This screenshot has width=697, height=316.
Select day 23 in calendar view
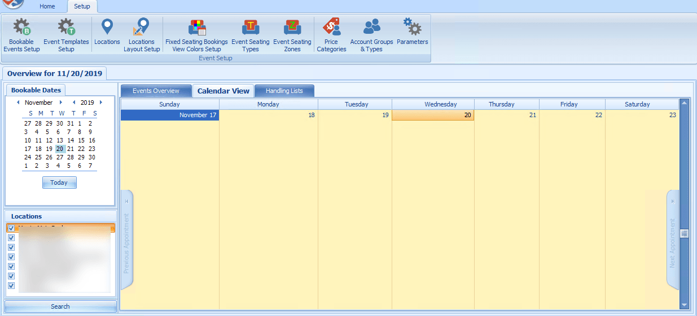pos(642,115)
